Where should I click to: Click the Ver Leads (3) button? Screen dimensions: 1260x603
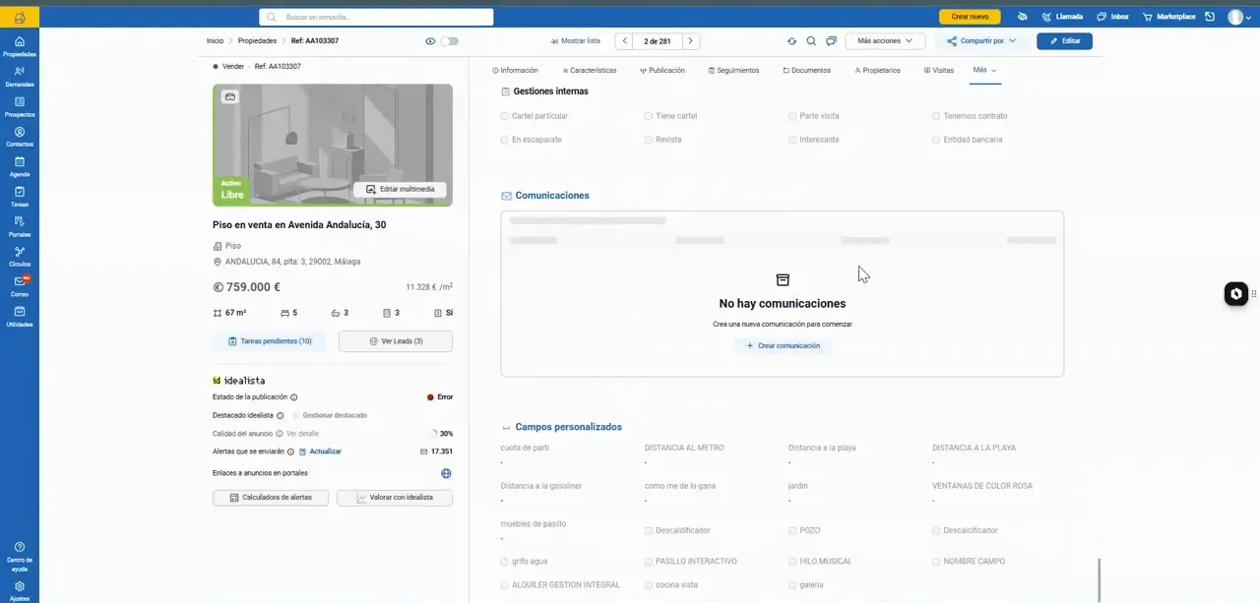(396, 341)
